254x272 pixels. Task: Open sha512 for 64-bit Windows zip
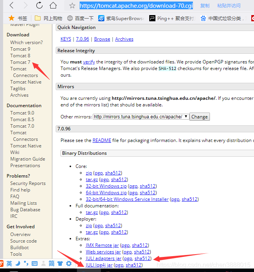coord(148,193)
